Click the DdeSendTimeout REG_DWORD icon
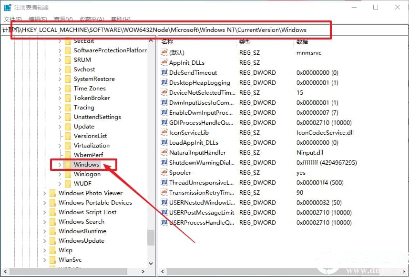 click(x=164, y=72)
